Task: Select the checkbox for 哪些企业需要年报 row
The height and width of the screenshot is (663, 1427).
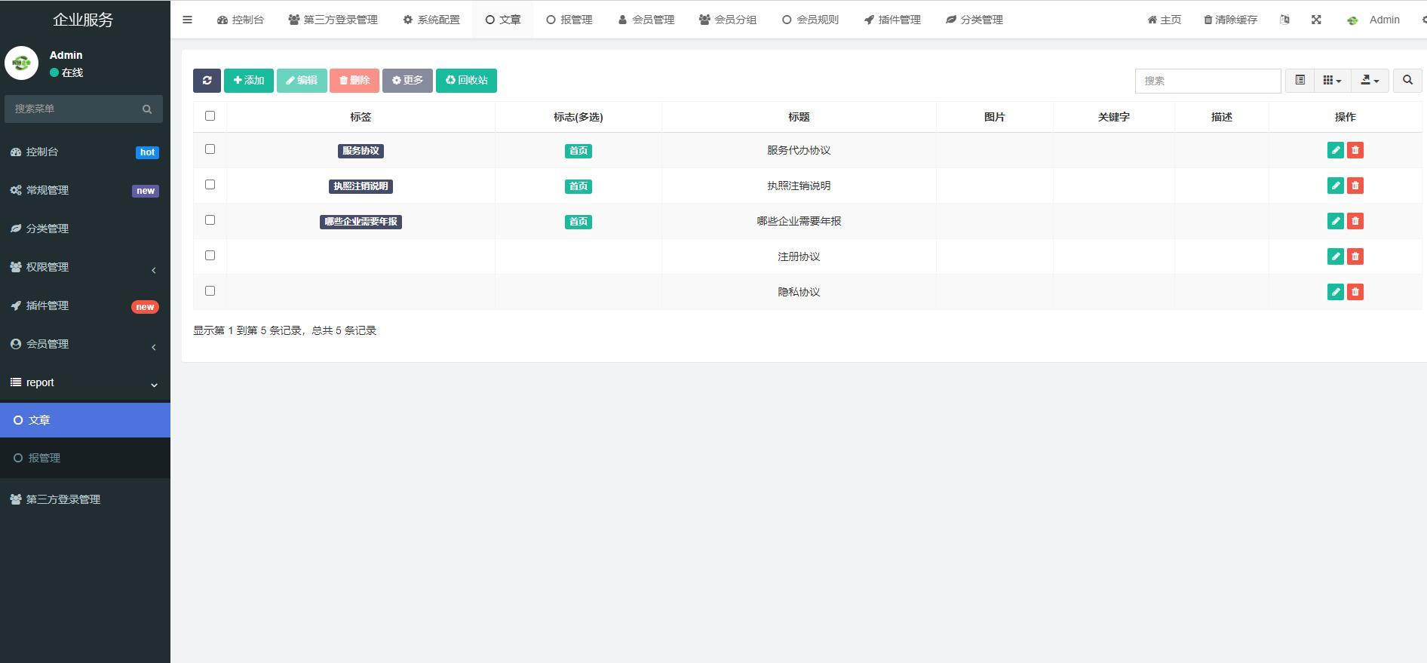Action: coord(210,220)
